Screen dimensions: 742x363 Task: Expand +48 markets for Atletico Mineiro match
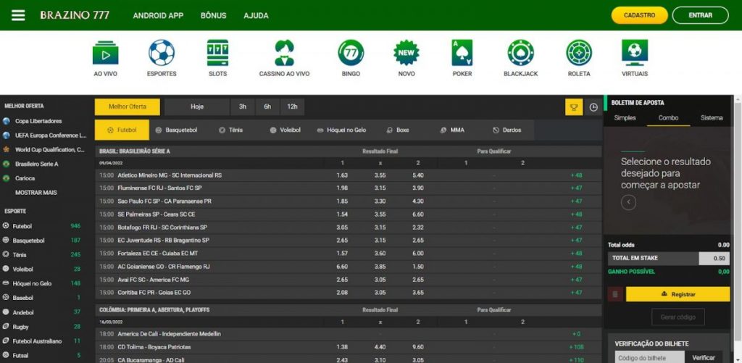pyautogui.click(x=576, y=175)
